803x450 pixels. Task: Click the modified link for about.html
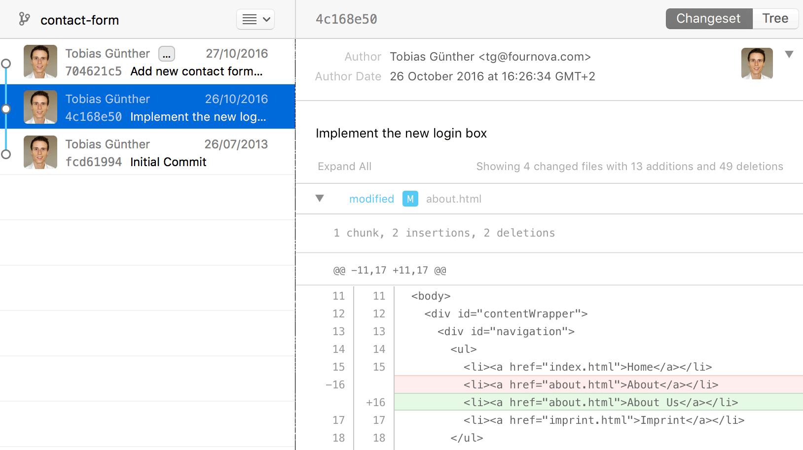pos(371,199)
